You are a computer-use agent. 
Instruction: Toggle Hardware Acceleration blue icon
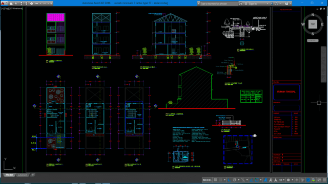point(309,180)
